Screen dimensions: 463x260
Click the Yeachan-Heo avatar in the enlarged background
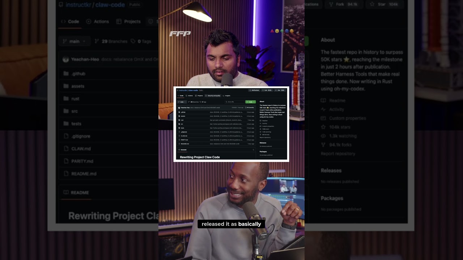click(65, 59)
